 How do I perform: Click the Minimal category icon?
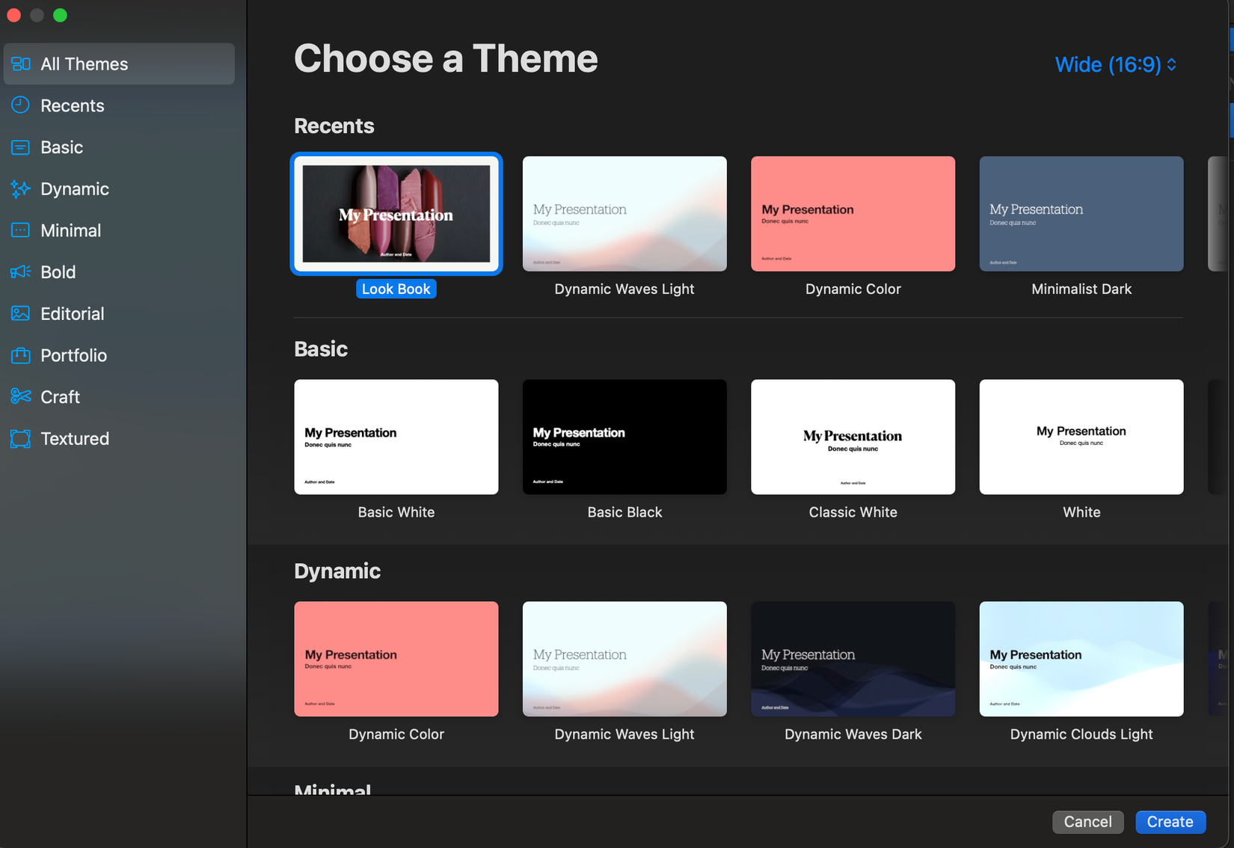coord(21,230)
